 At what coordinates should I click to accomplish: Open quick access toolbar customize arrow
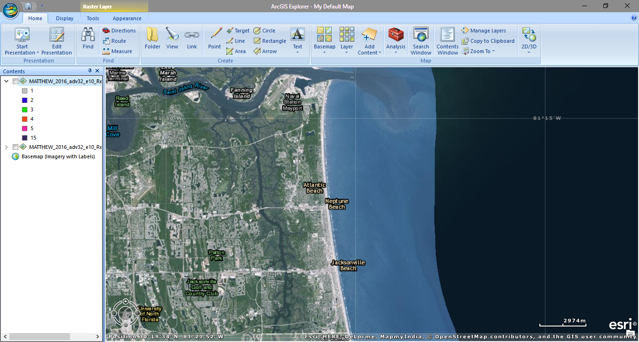pos(41,6)
